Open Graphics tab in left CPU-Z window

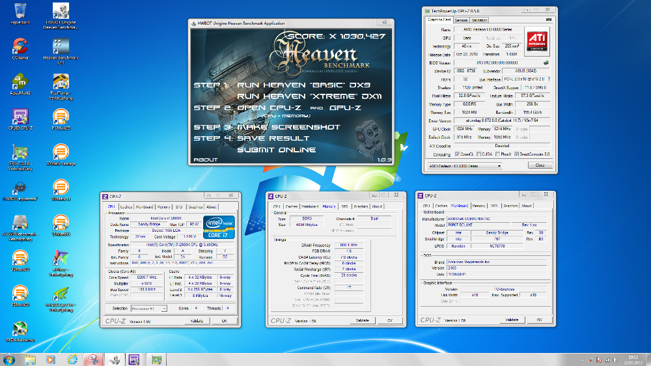(x=195, y=206)
